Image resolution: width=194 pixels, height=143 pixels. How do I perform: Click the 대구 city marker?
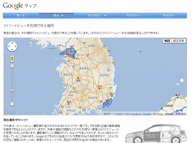point(99,89)
